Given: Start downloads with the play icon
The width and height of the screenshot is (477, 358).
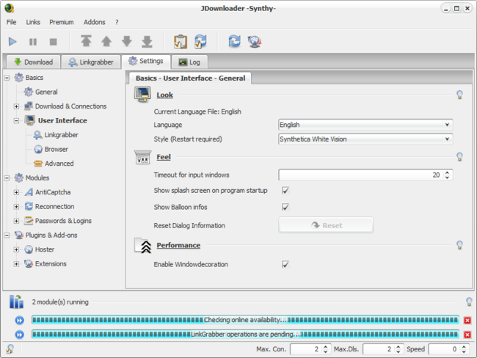Looking at the screenshot, I should pyautogui.click(x=12, y=42).
